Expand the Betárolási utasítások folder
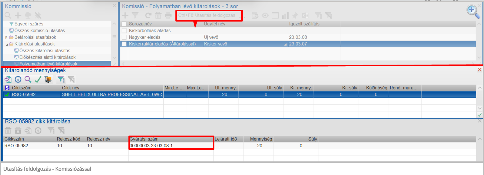The image size is (484, 175). click(6, 37)
